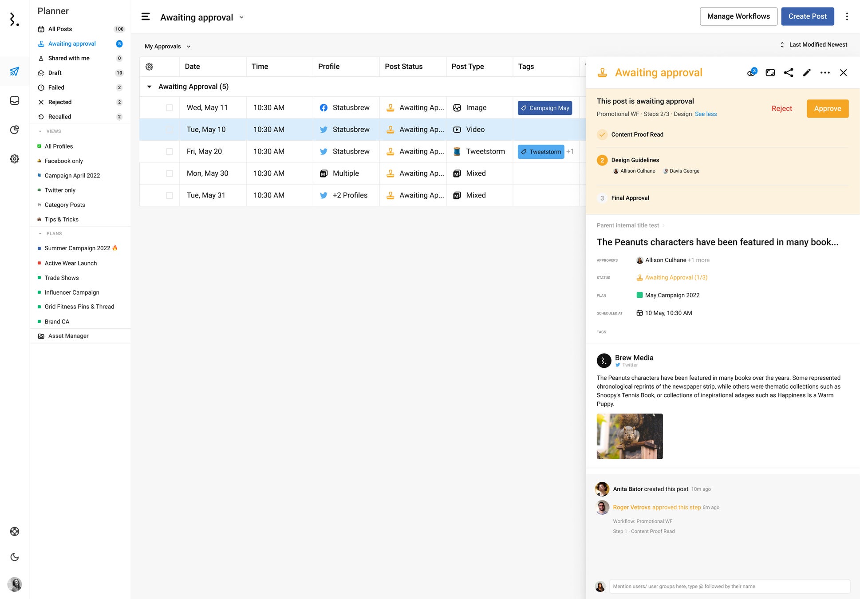Click the table settings gear icon

150,67
